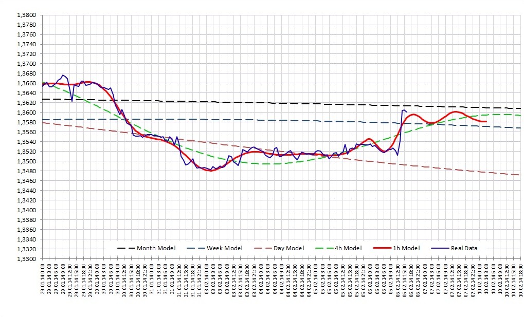Image resolution: width=524 pixels, height=317 pixels.
Task: Click the 07.02.14 0:00 x-axis label
Action: 425,278
